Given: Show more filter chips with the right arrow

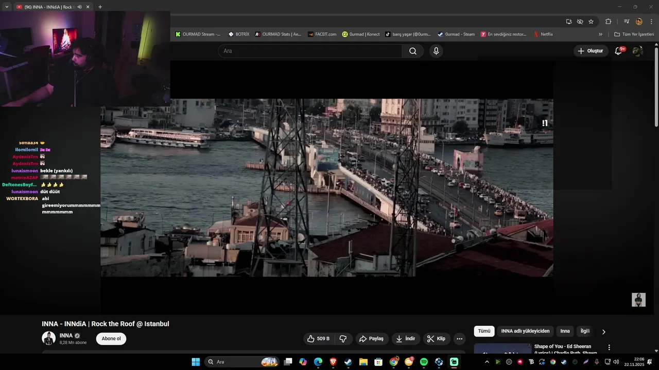Looking at the screenshot, I should (x=603, y=331).
